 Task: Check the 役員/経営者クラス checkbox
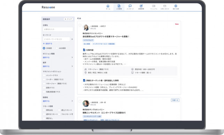coord(44,92)
